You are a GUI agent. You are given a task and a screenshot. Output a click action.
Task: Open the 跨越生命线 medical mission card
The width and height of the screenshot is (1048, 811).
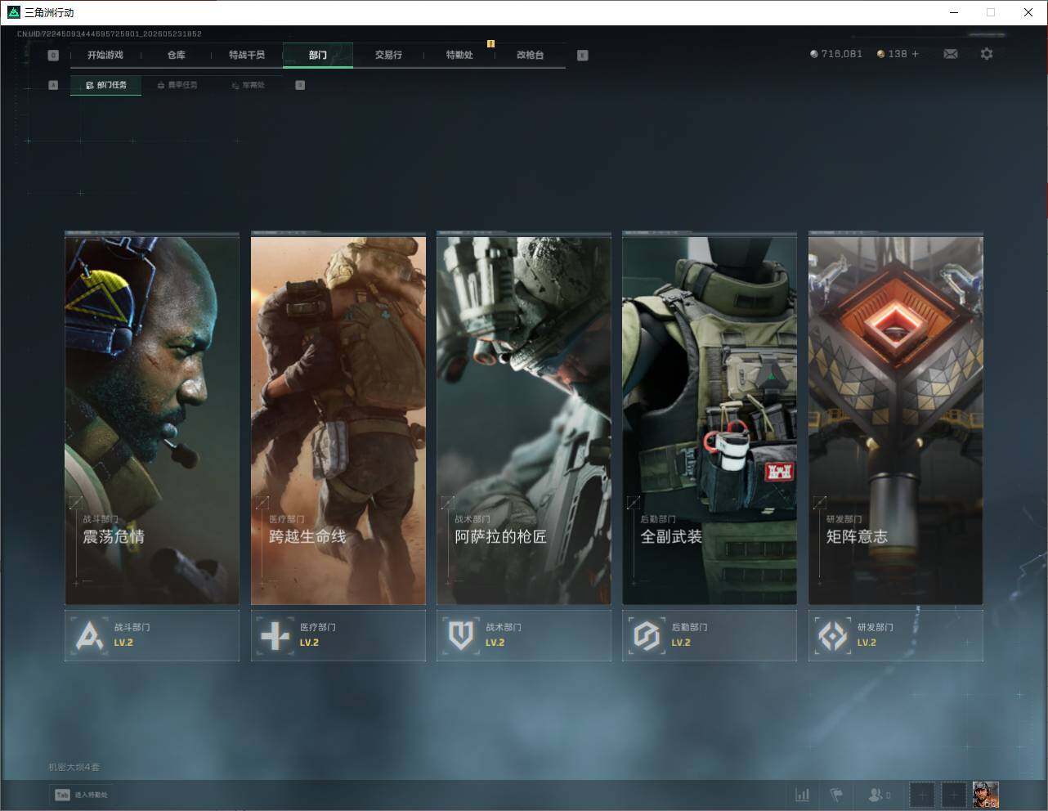click(338, 419)
